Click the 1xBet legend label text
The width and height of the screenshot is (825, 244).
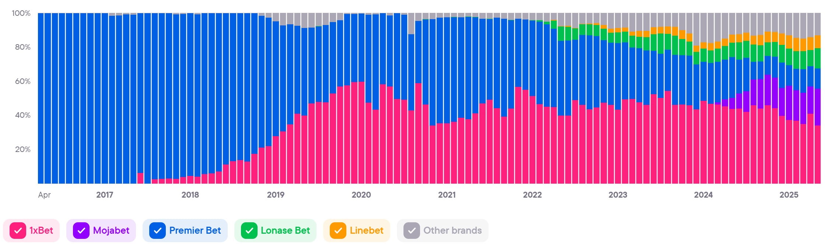coord(41,231)
